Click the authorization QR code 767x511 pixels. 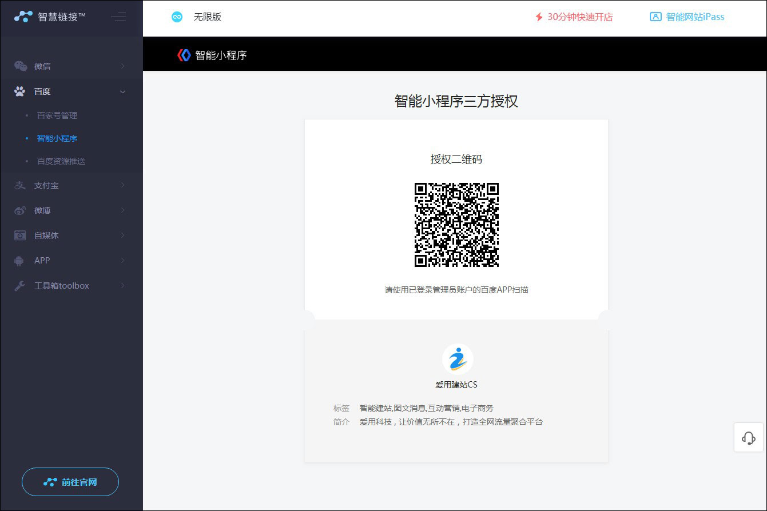tap(456, 225)
